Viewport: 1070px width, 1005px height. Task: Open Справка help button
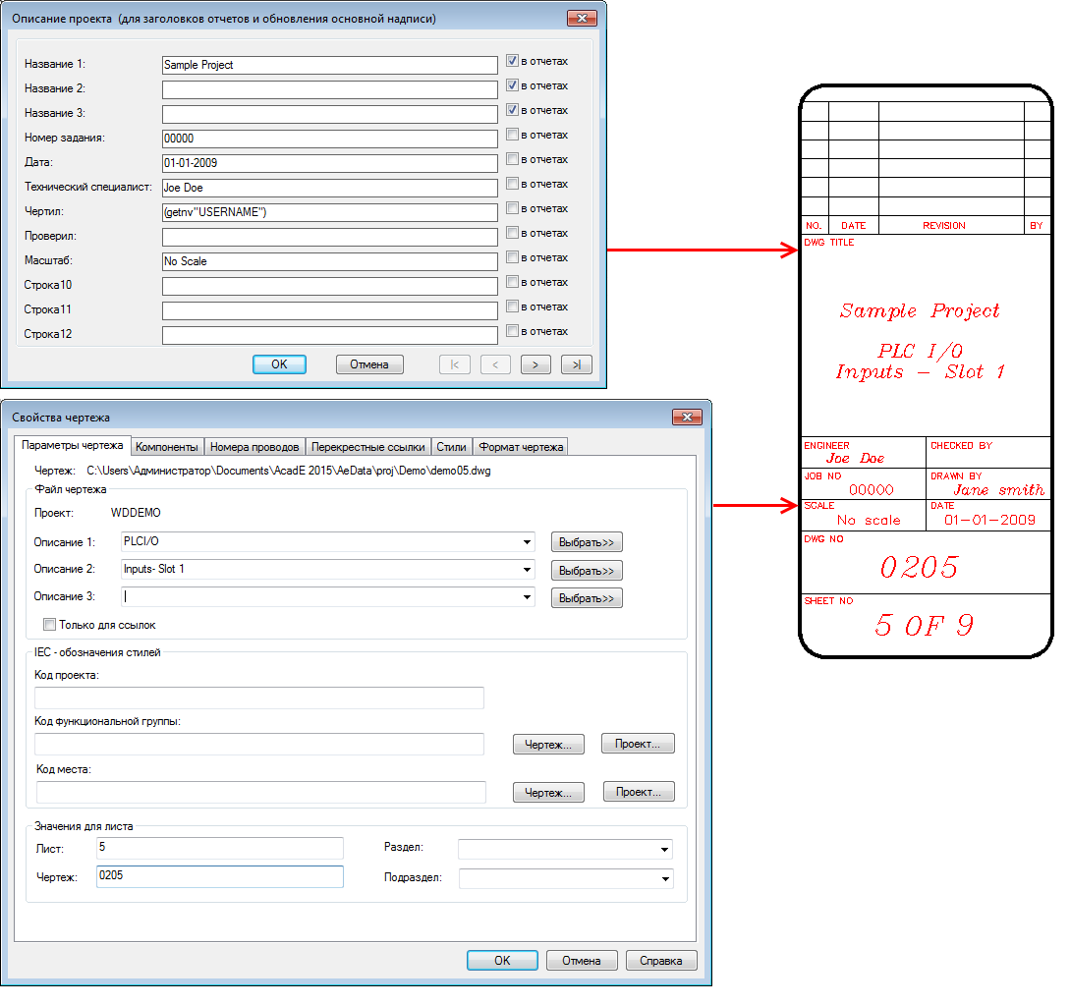[x=660, y=960]
